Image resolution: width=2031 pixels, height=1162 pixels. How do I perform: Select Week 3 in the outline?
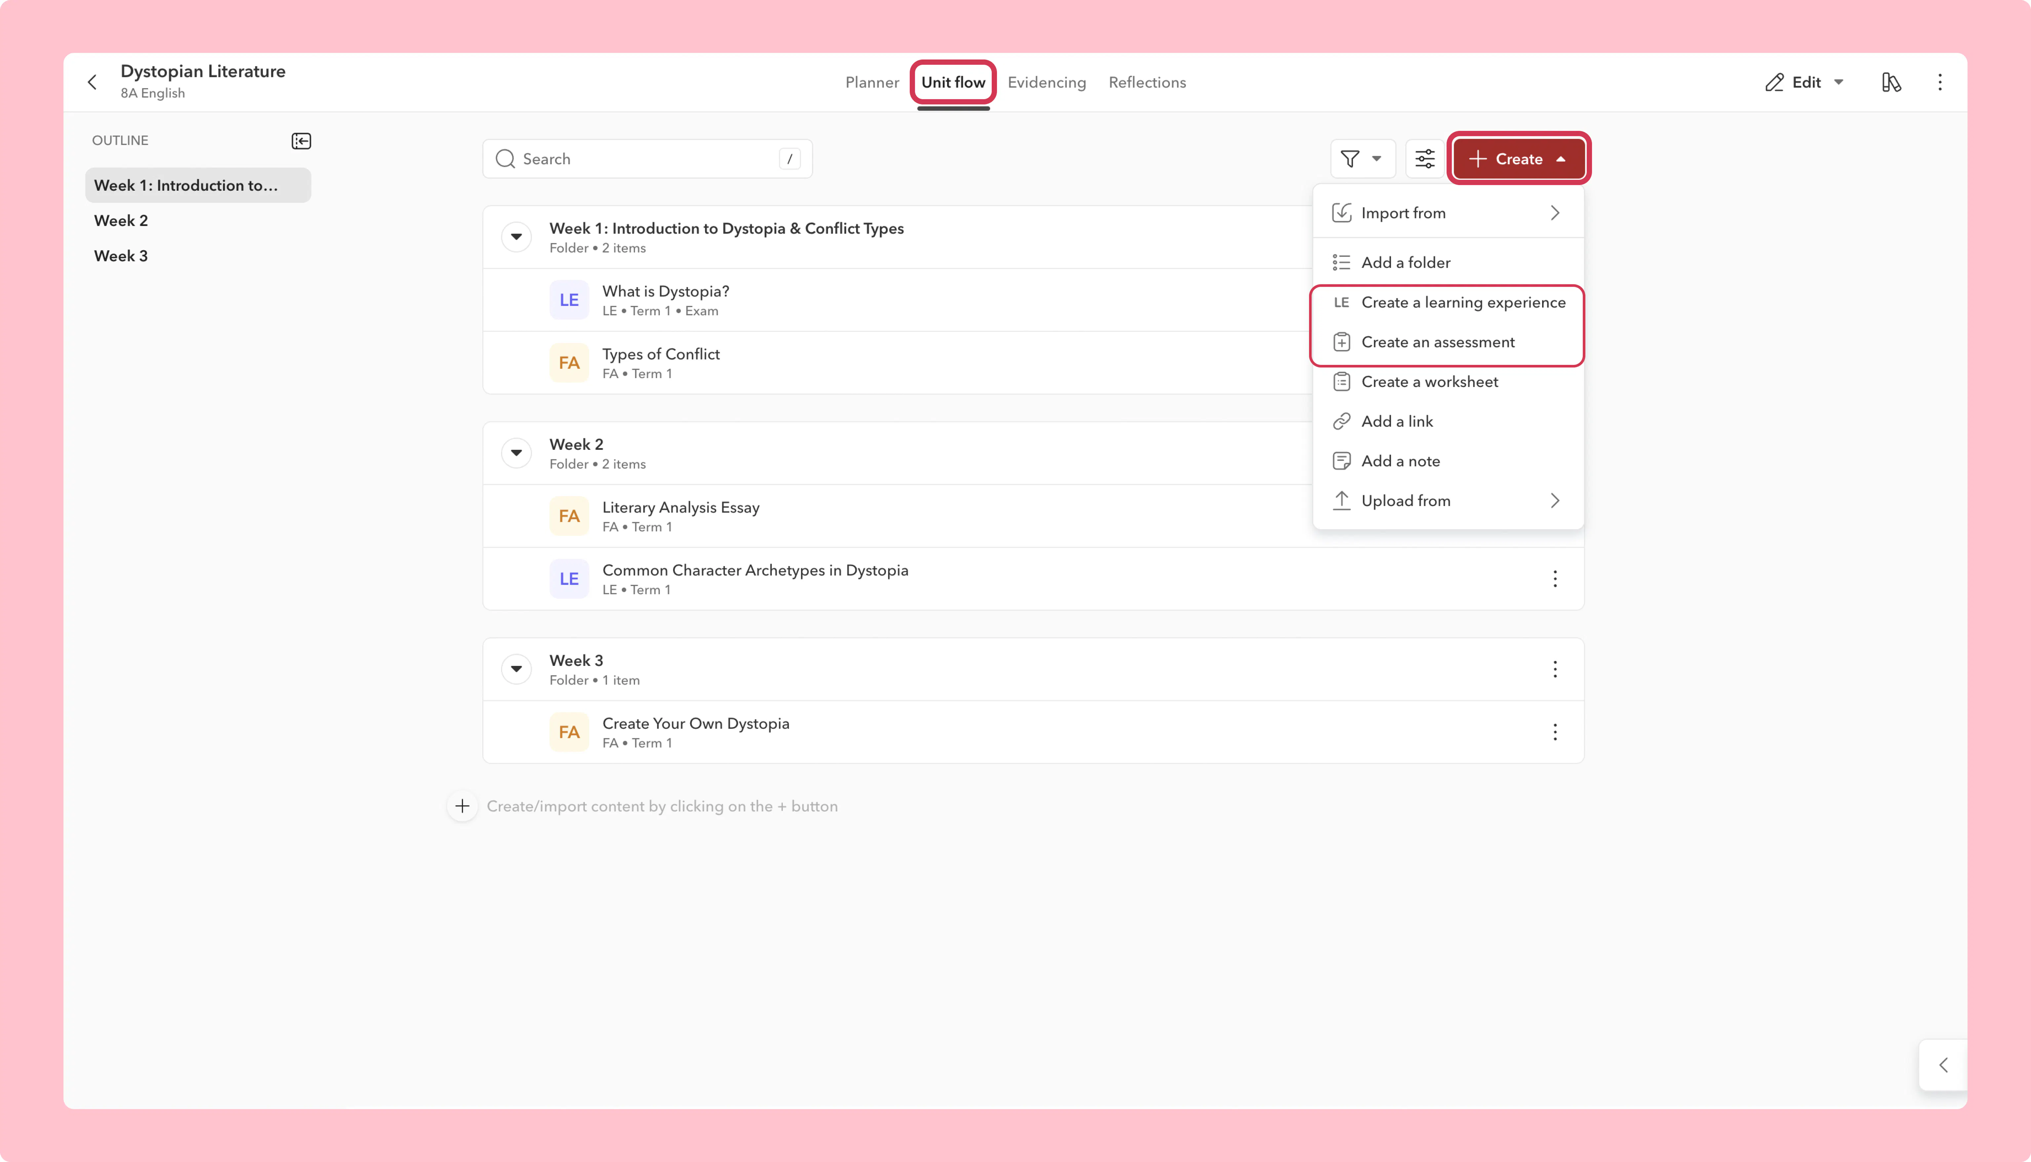point(121,255)
